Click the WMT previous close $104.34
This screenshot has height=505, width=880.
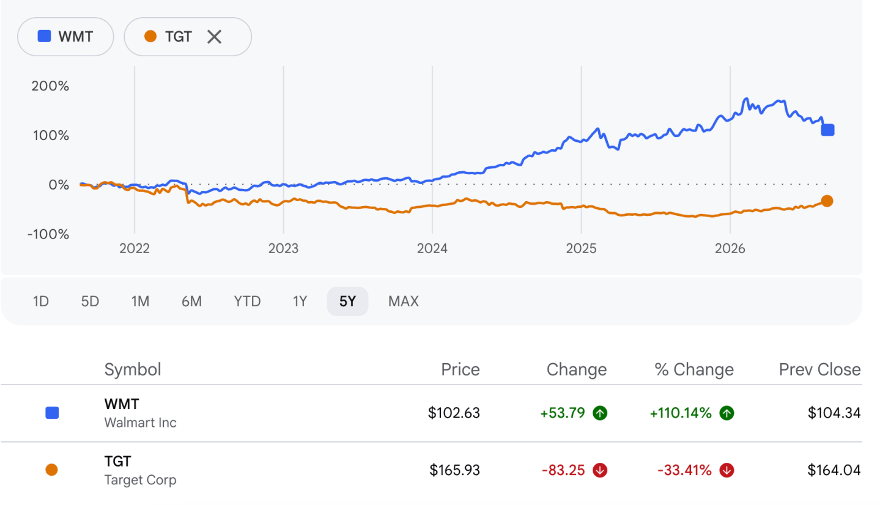click(834, 413)
